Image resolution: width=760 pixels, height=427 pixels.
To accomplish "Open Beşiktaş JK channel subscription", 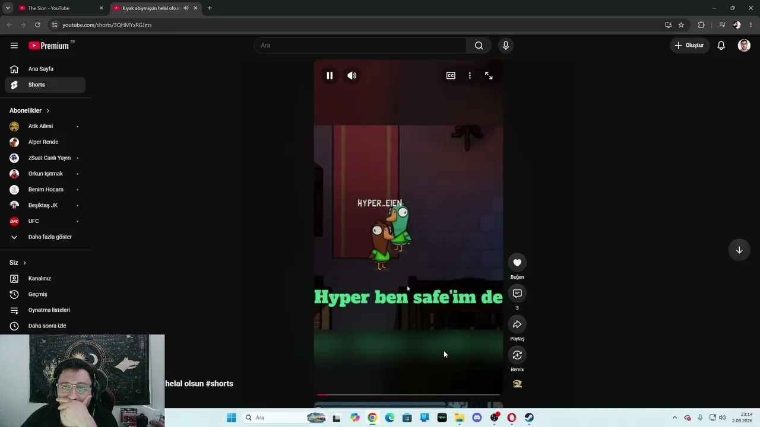I will click(45, 205).
